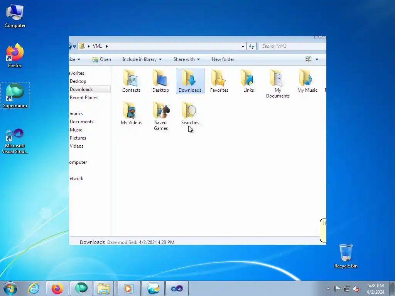Open the network tray icon
This screenshot has height=296, width=395.
347,289
